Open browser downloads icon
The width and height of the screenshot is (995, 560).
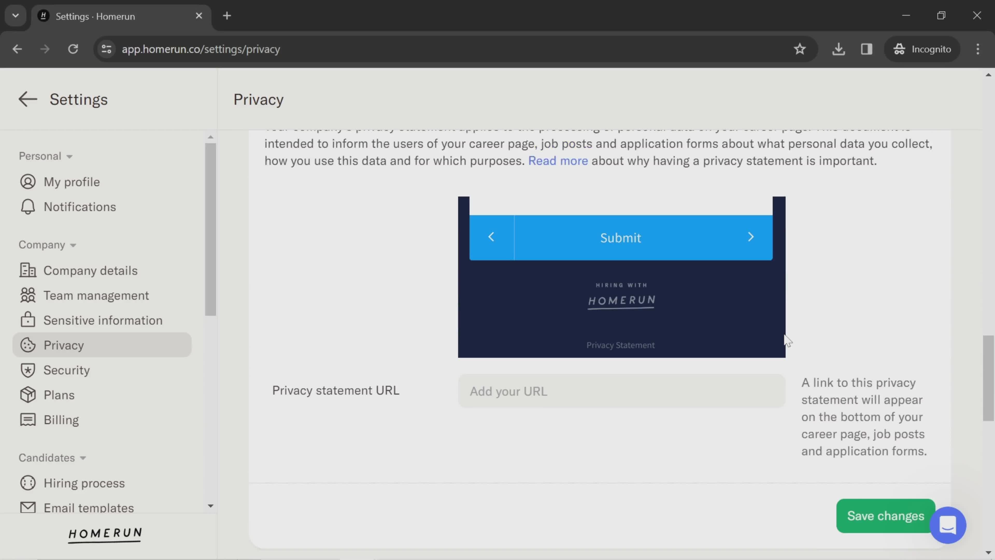[838, 49]
